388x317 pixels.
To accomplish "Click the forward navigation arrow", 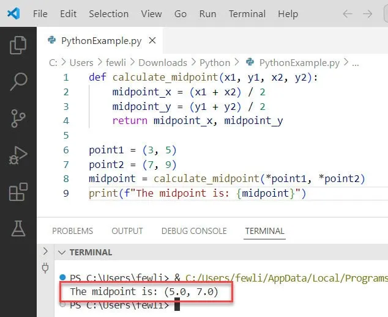I will click(x=368, y=13).
